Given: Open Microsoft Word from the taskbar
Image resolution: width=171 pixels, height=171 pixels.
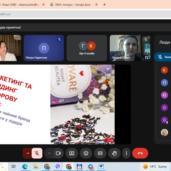Looking at the screenshot, I should tap(101, 167).
